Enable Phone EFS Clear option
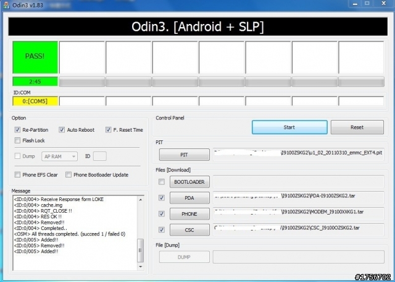 (x=17, y=174)
